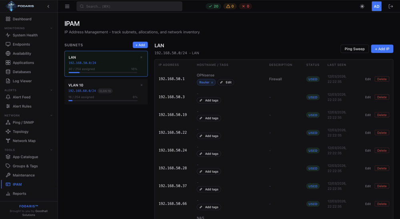Add tags to 192.168.50.19
The image size is (400, 219).
pyautogui.click(x=209, y=118)
